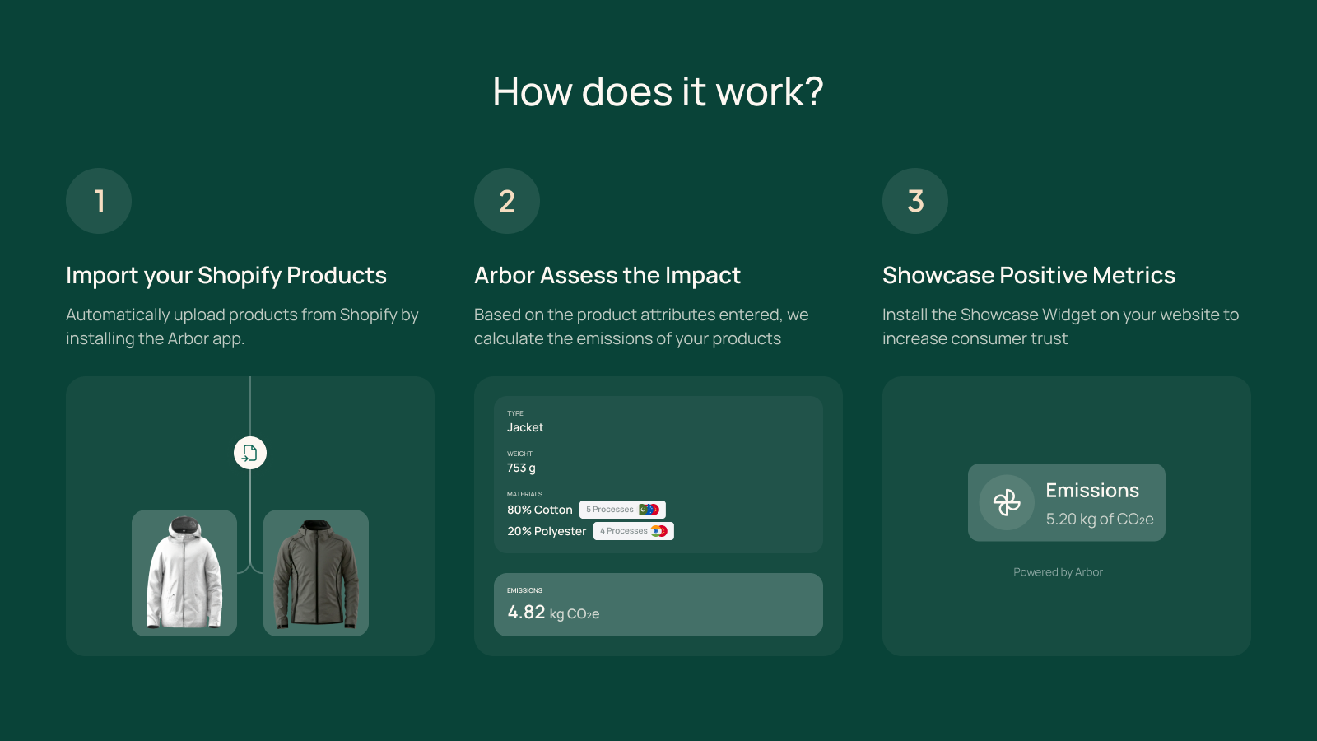Open the 5 Processes badge for Cotton
Screen dimensions: 1317x741
[x=622, y=510]
